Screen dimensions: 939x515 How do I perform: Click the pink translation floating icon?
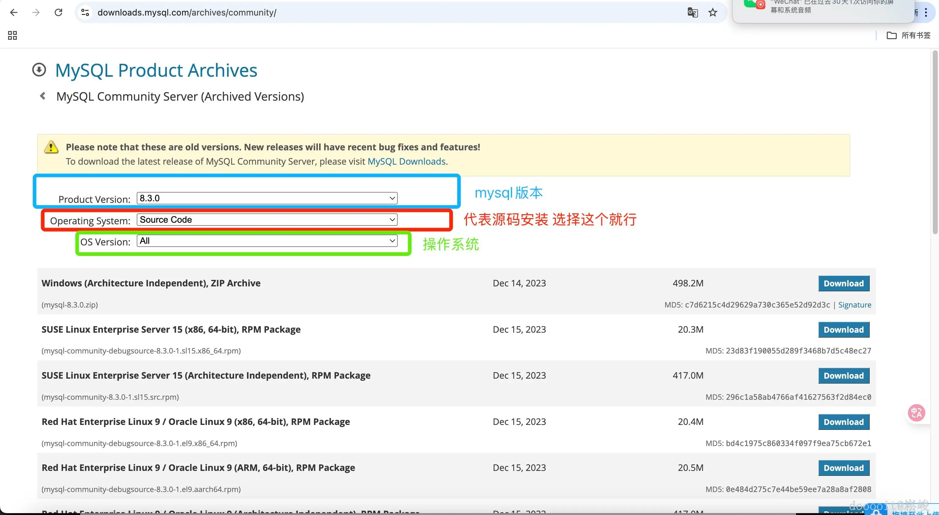click(x=916, y=413)
